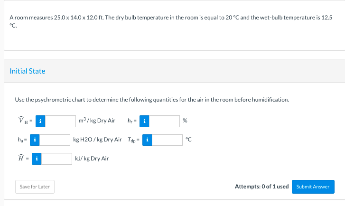345x206 pixels.
Task: Focus the absolute humidity h_a input box
Action: [55, 140]
